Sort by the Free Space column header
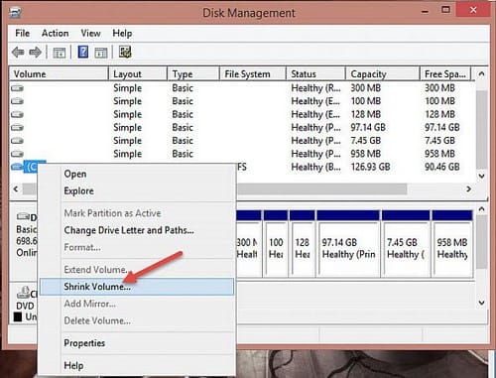This screenshot has height=378, width=496. (445, 74)
